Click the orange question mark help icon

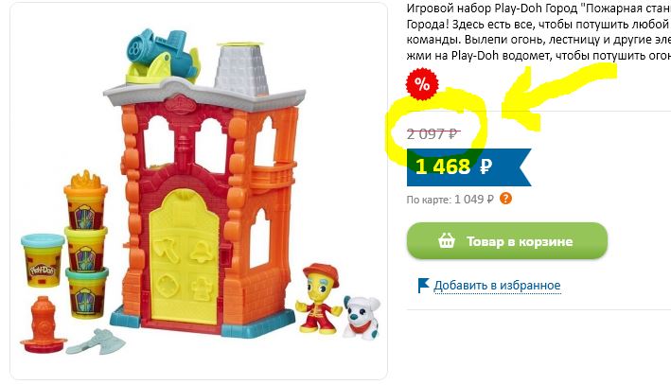(x=505, y=199)
